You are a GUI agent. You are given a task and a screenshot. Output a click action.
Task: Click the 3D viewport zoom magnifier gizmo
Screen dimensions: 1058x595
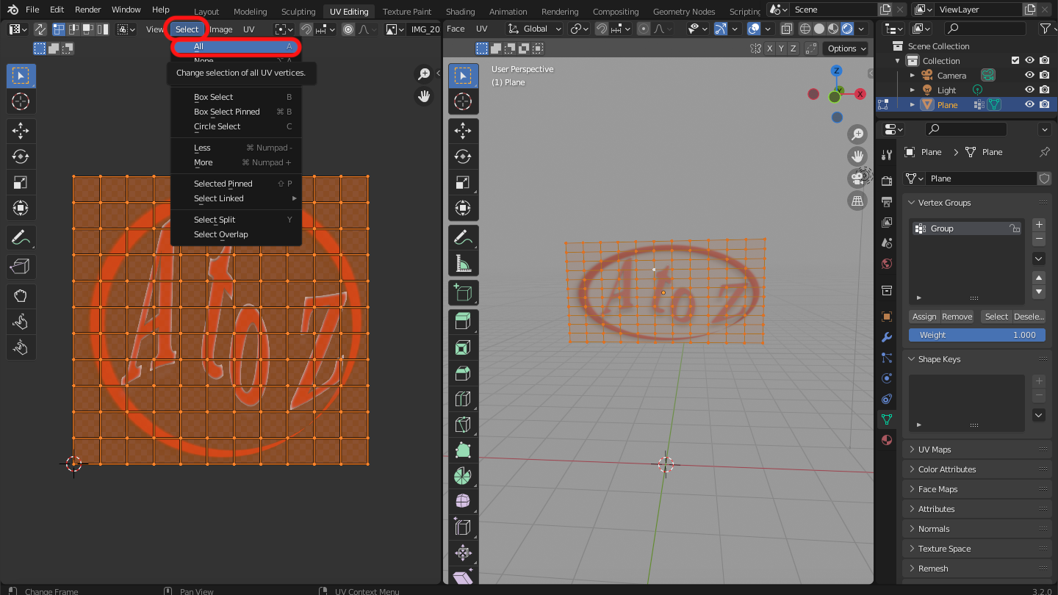point(857,134)
